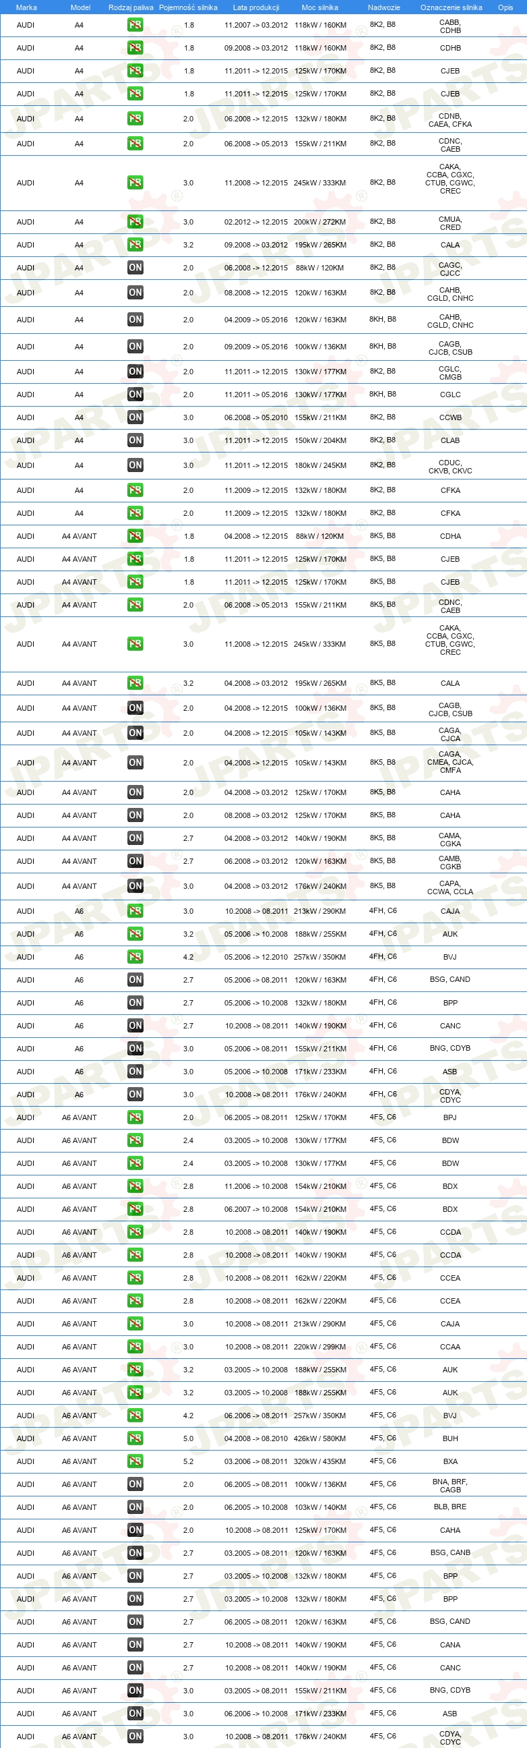Click the date range 04.2008 -> 08.2010

coord(255,1438)
